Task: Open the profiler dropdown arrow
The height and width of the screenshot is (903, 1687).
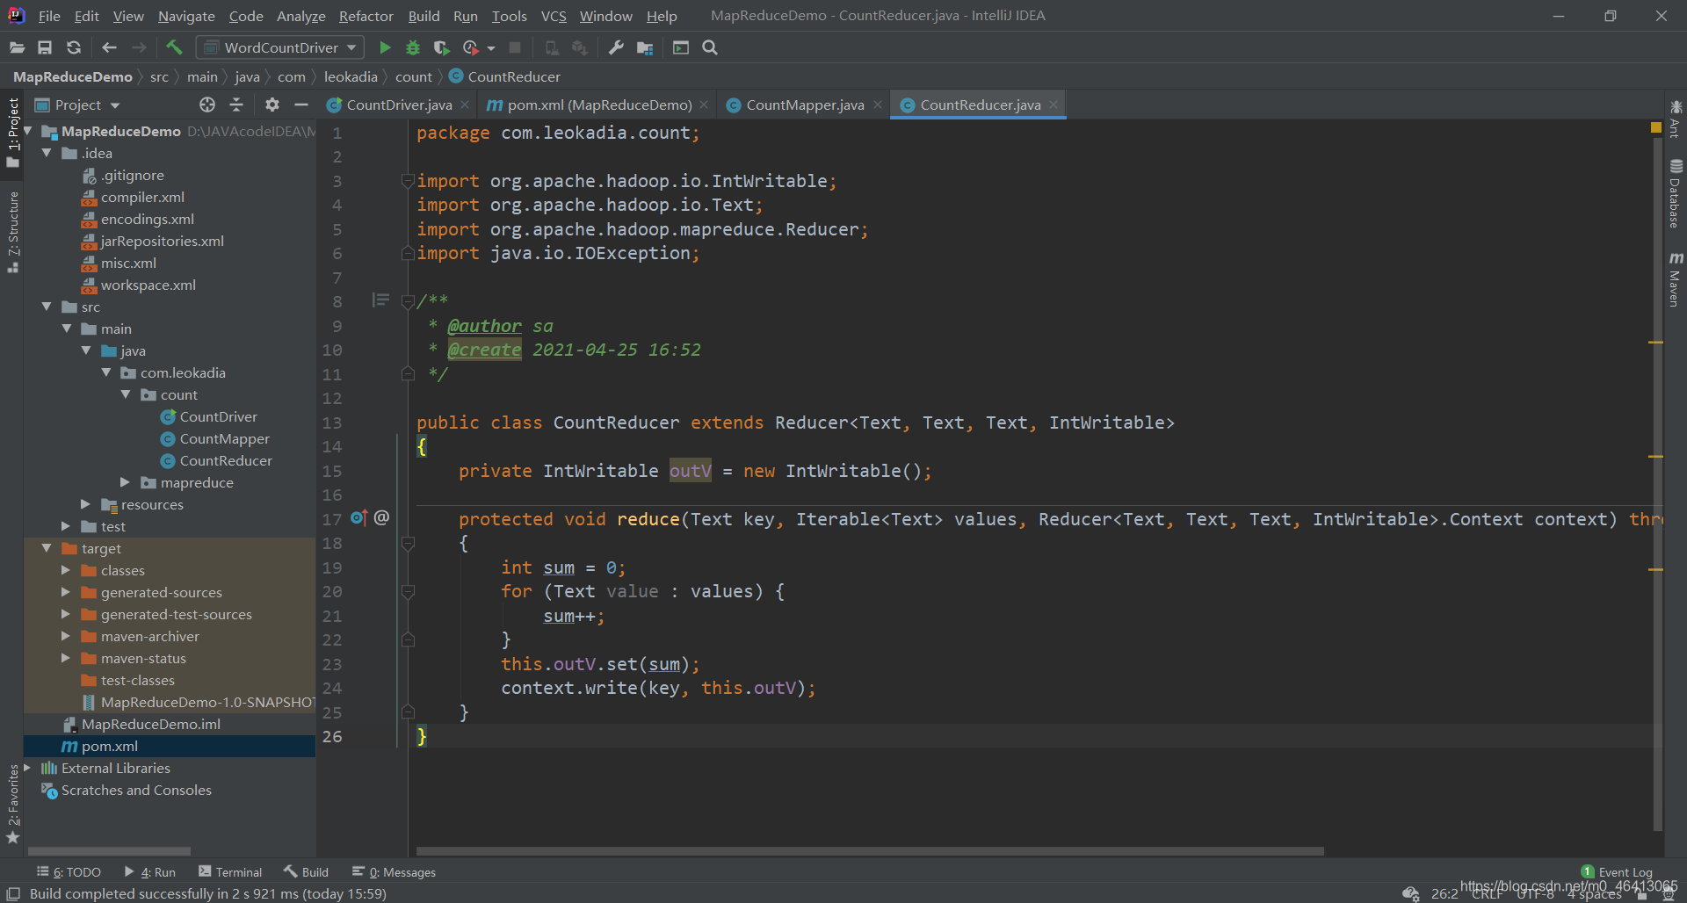Action: (x=491, y=48)
